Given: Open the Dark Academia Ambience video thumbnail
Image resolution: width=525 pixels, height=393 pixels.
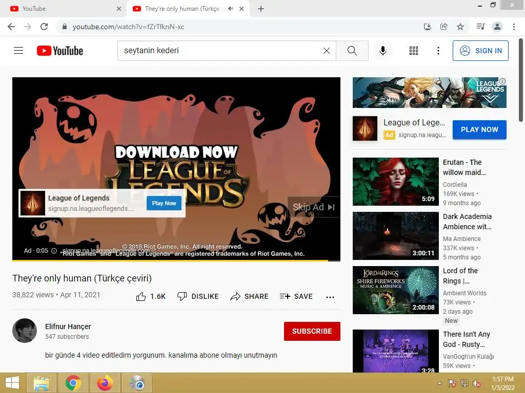Looking at the screenshot, I should [395, 235].
